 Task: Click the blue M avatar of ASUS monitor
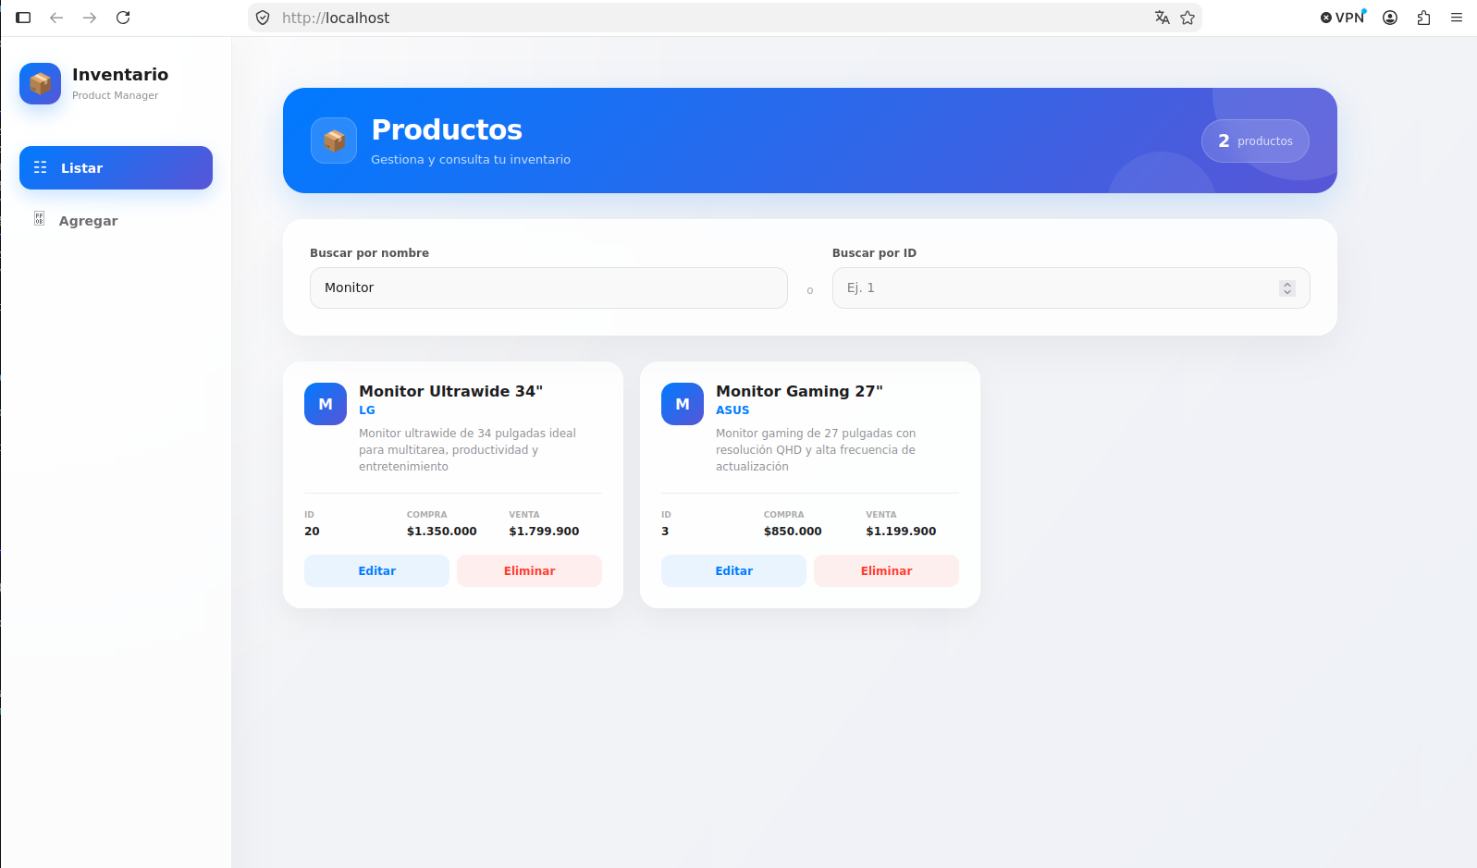tap(683, 404)
